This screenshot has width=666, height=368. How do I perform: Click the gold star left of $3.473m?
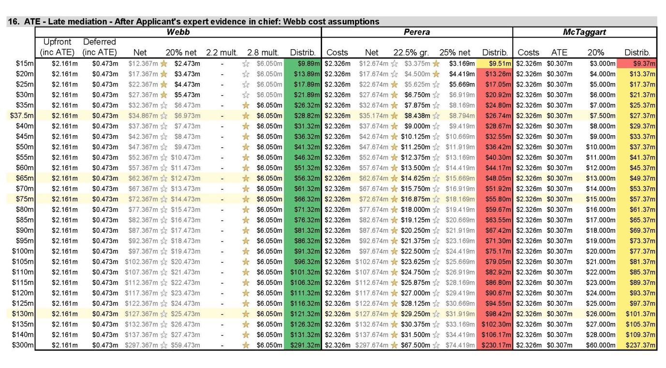click(163, 73)
